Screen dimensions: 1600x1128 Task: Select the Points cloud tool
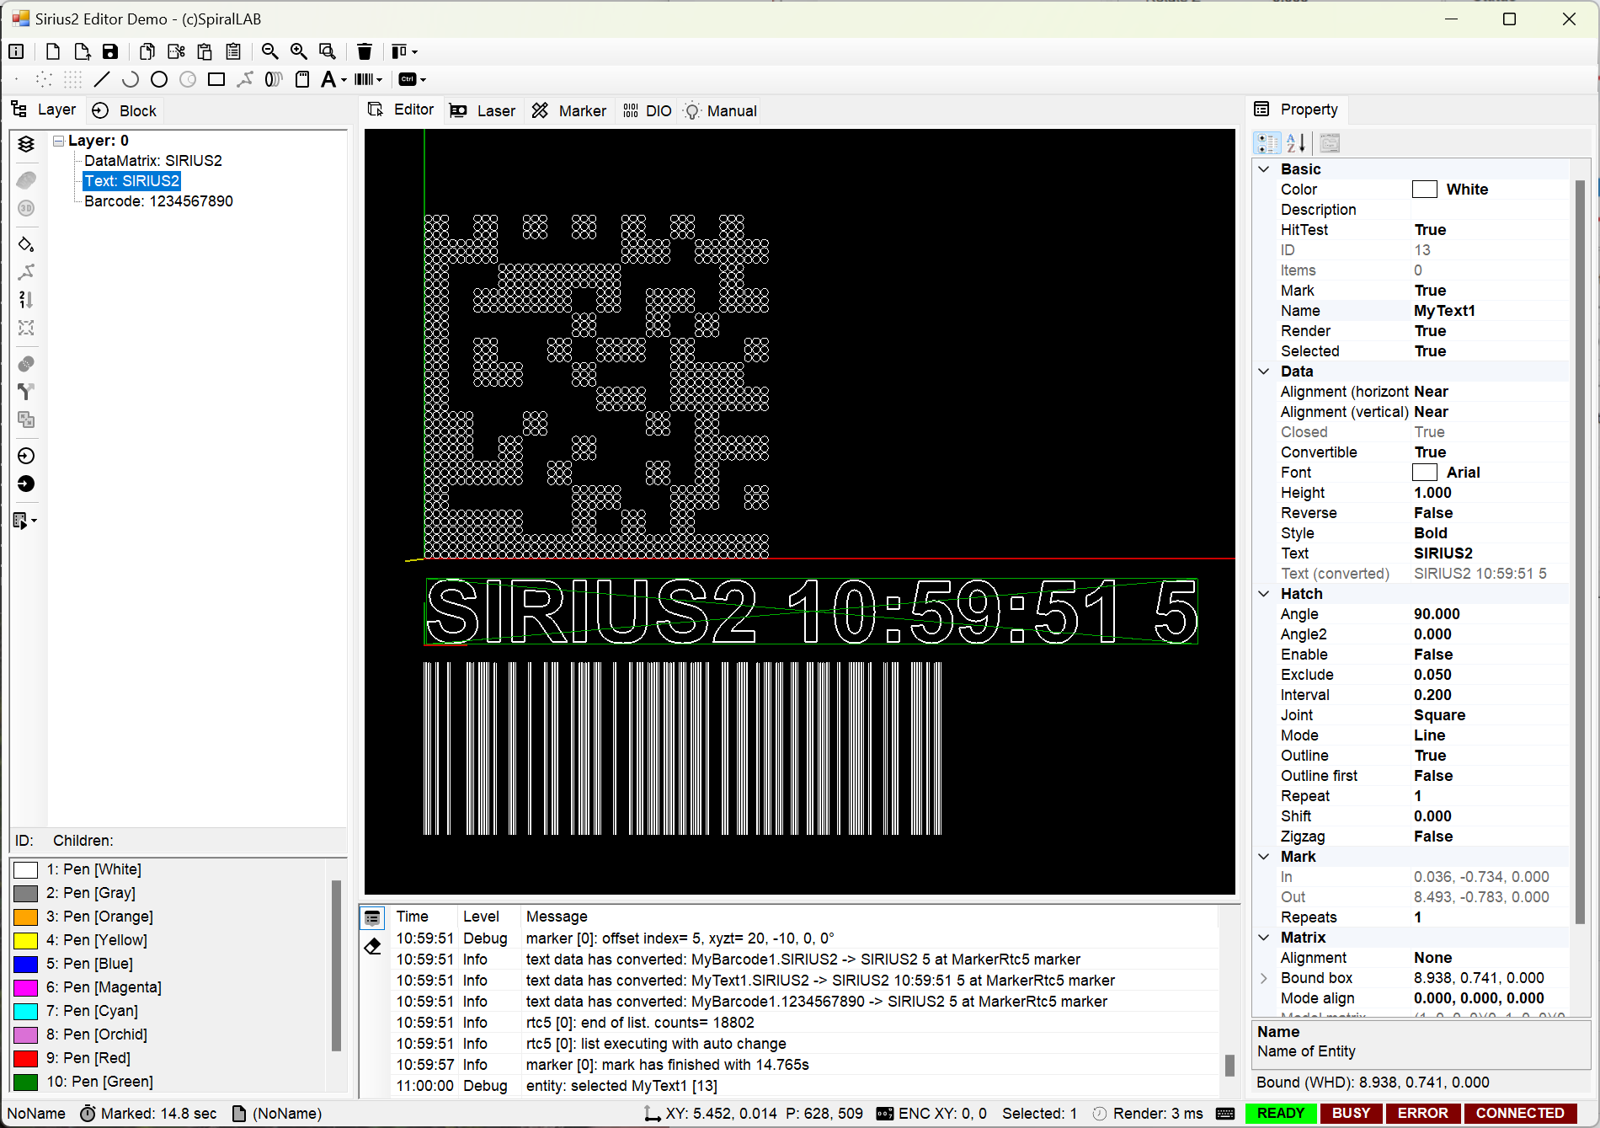(45, 79)
